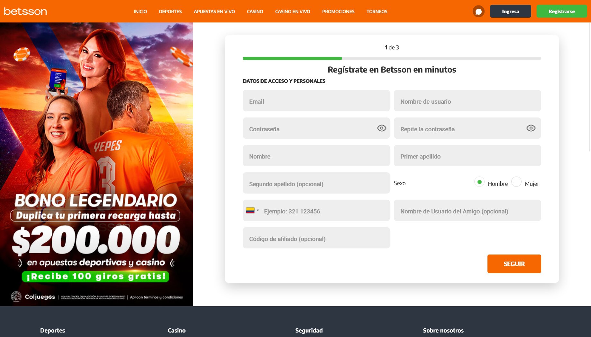Show password in Repite la contraseña field

pos(531,128)
